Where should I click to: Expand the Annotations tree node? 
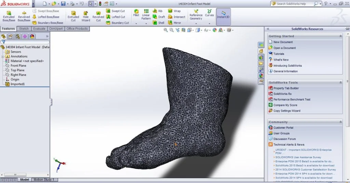tap(3, 56)
